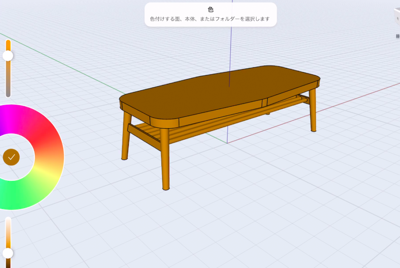Image resolution: width=400 pixels, height=268 pixels.
Task: Confirm the color with the checkmark button
Action: 11,157
